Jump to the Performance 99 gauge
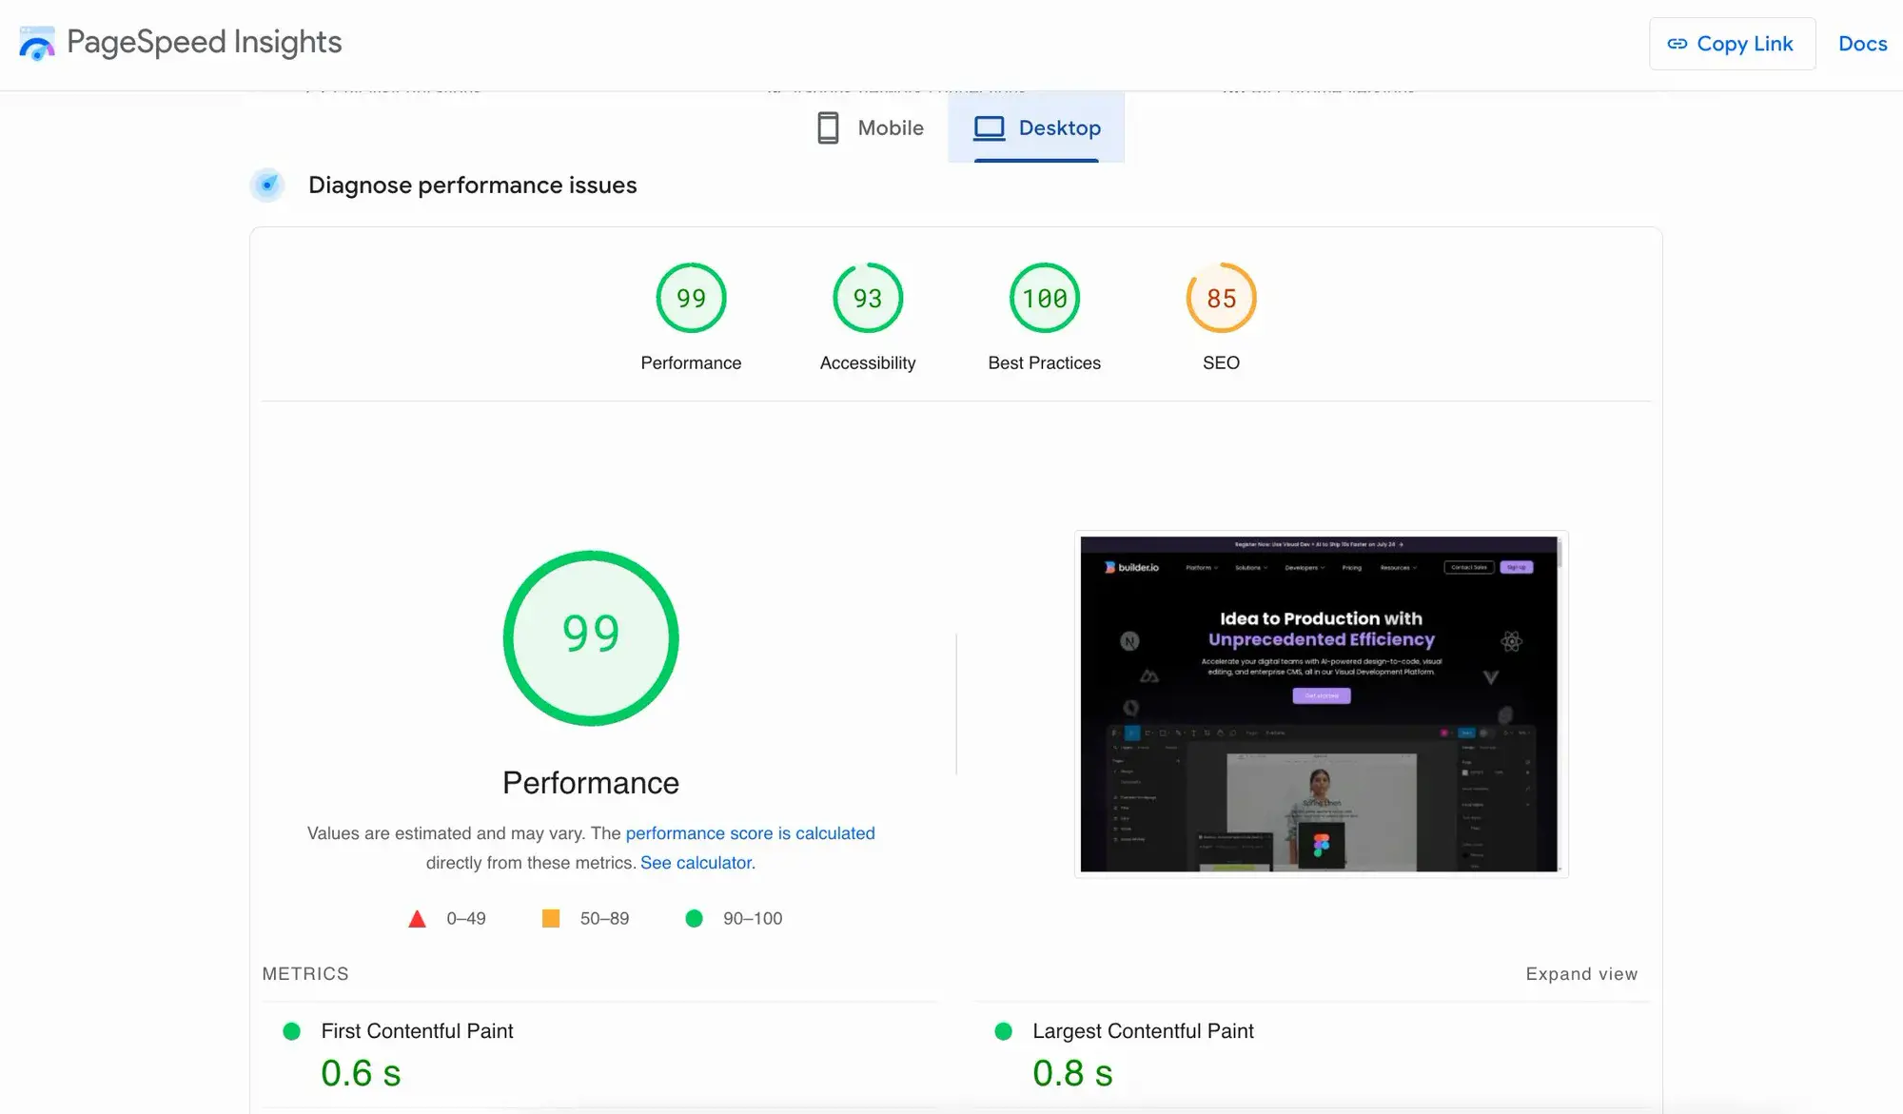This screenshot has height=1114, width=1903. tap(691, 298)
